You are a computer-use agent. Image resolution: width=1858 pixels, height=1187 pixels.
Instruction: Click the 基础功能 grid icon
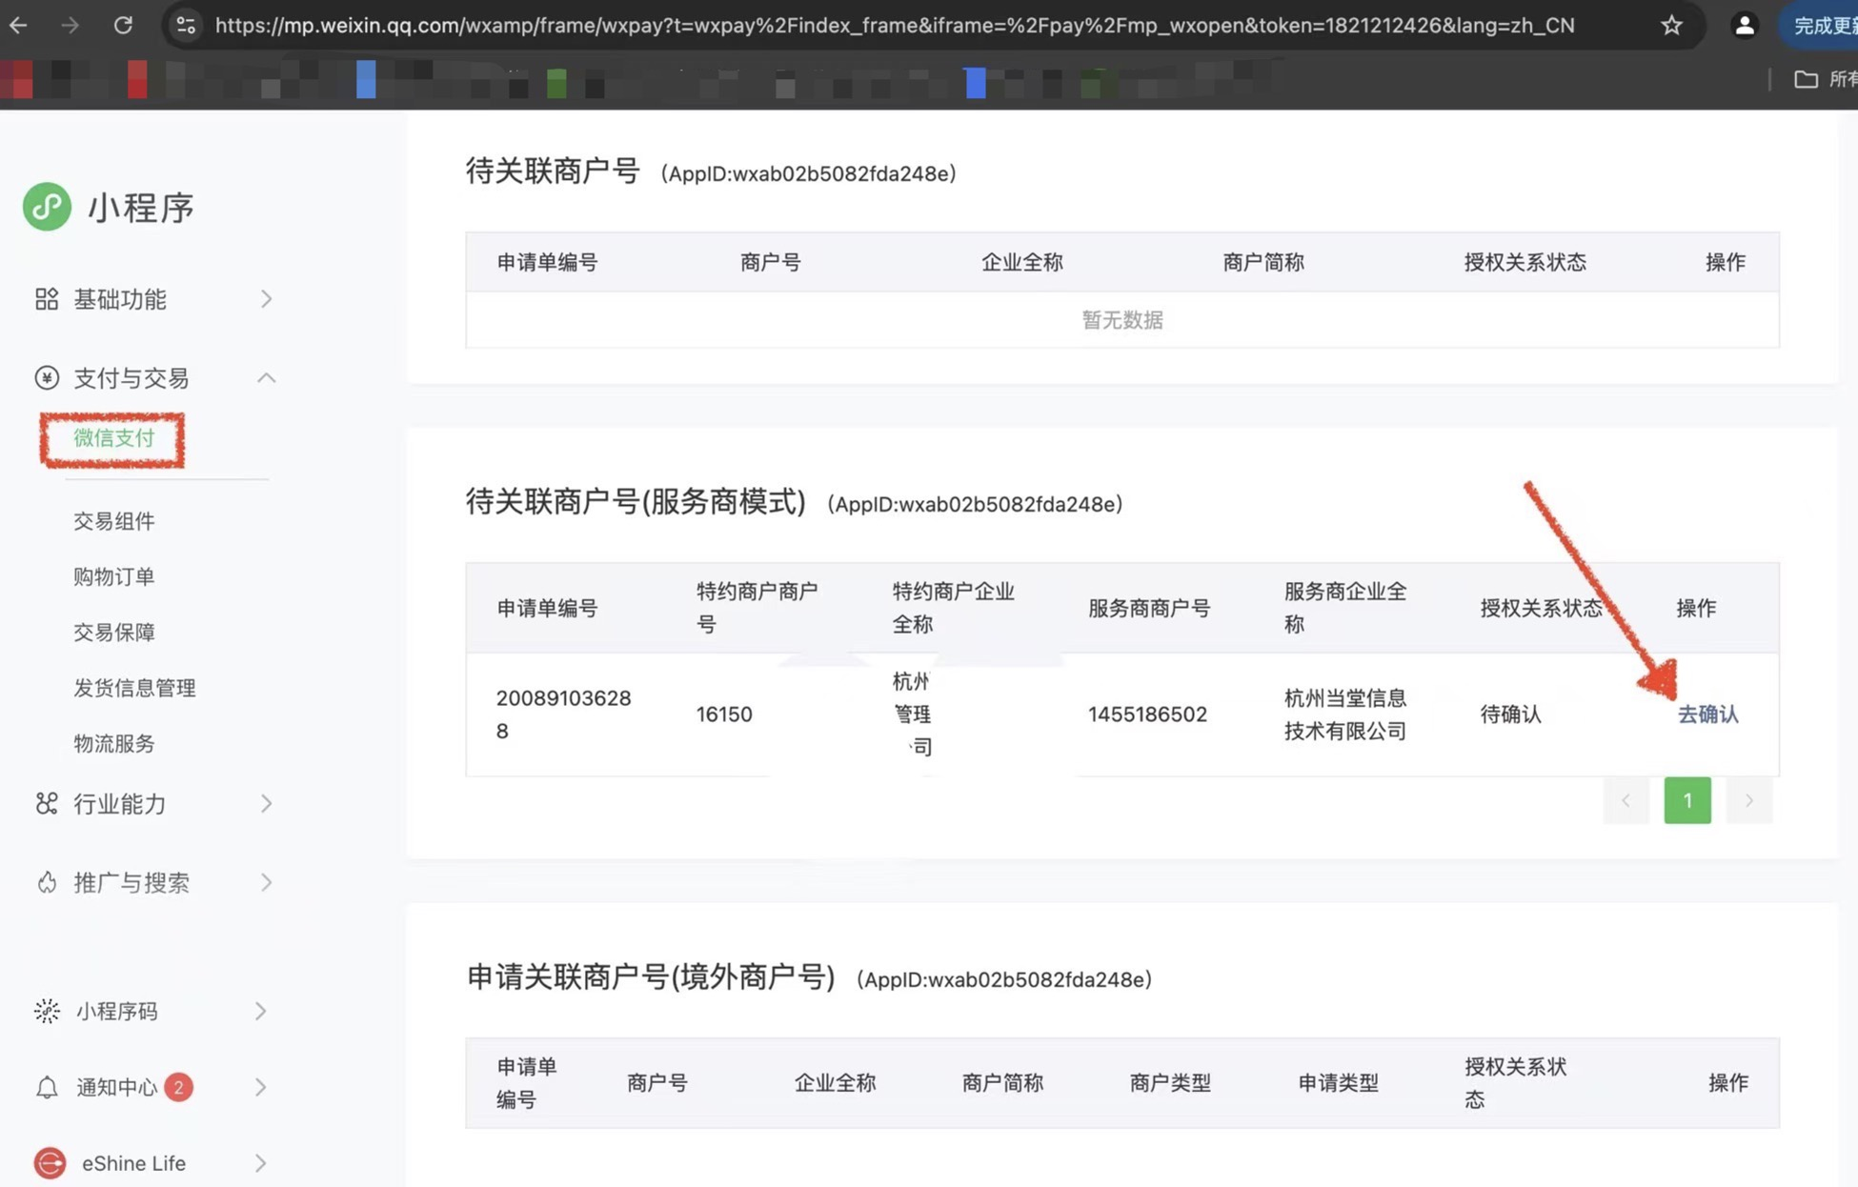point(47,299)
